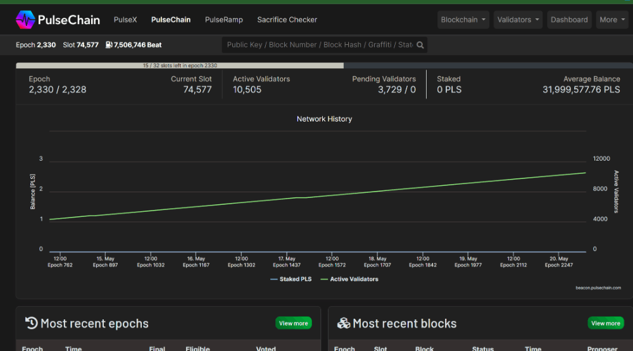Expand the More dropdown menu
Image resolution: width=633 pixels, height=351 pixels.
tap(612, 20)
